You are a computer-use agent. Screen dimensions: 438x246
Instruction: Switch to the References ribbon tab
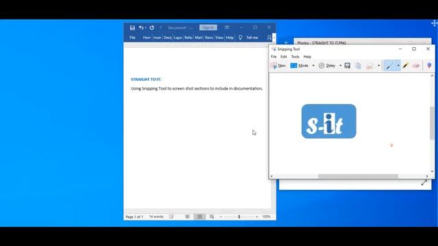pos(188,38)
